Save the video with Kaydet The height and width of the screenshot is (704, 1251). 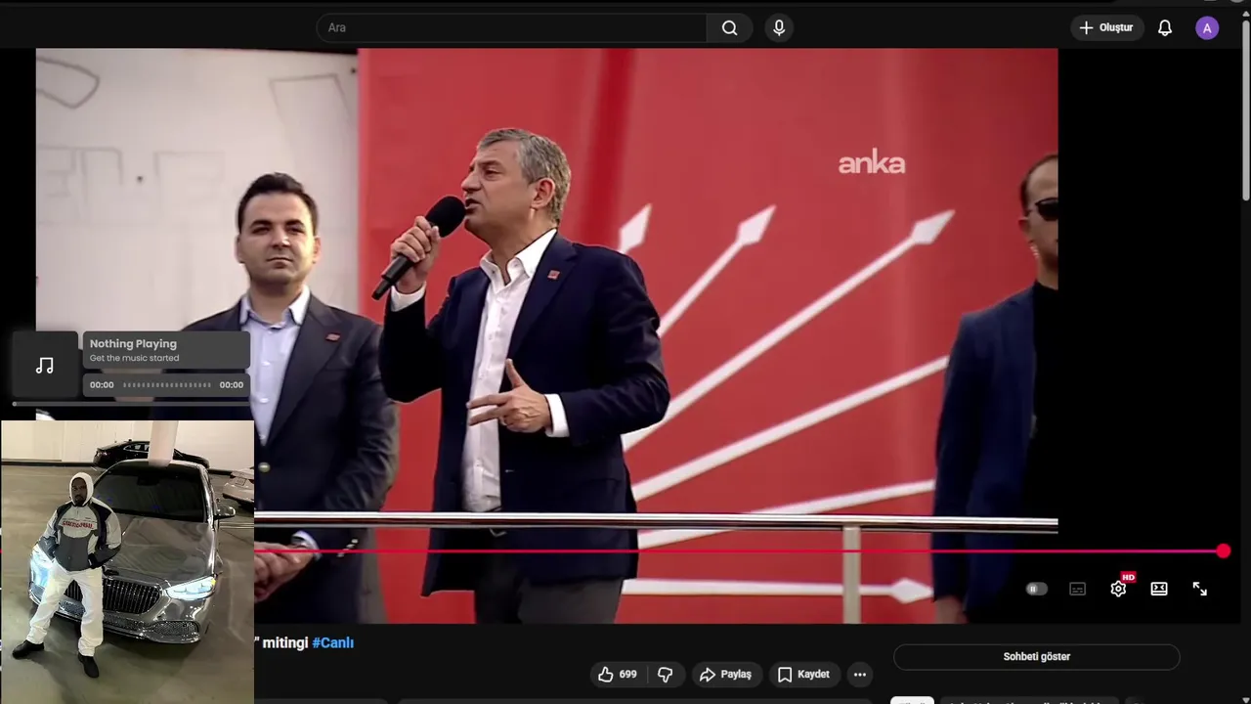[x=804, y=674]
